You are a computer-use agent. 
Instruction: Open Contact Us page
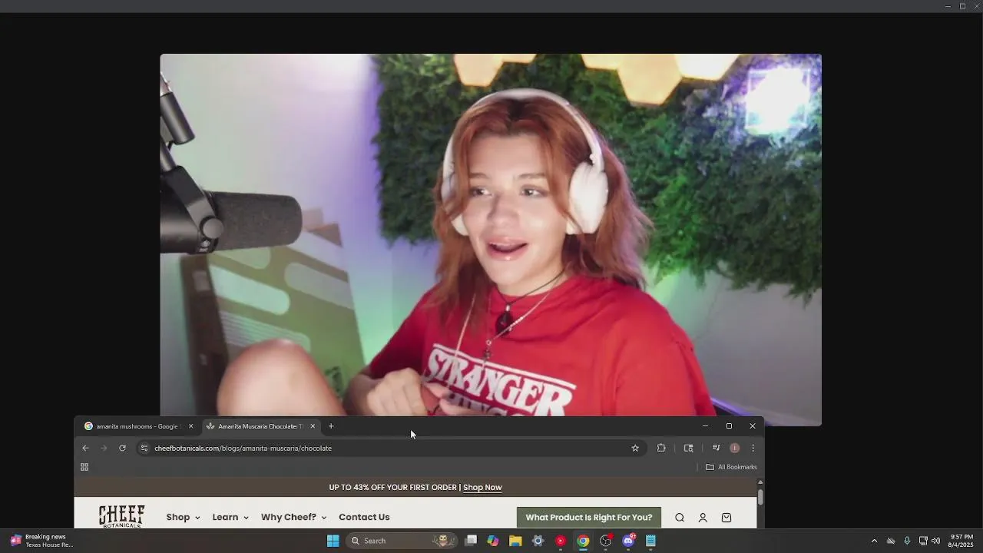pyautogui.click(x=364, y=518)
